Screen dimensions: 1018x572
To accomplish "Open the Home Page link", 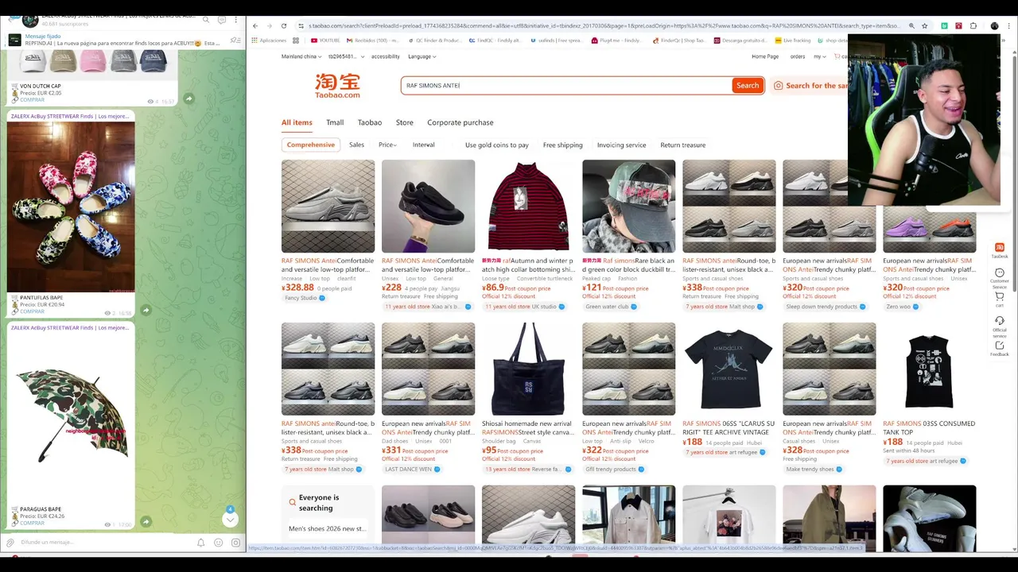I will (x=765, y=56).
